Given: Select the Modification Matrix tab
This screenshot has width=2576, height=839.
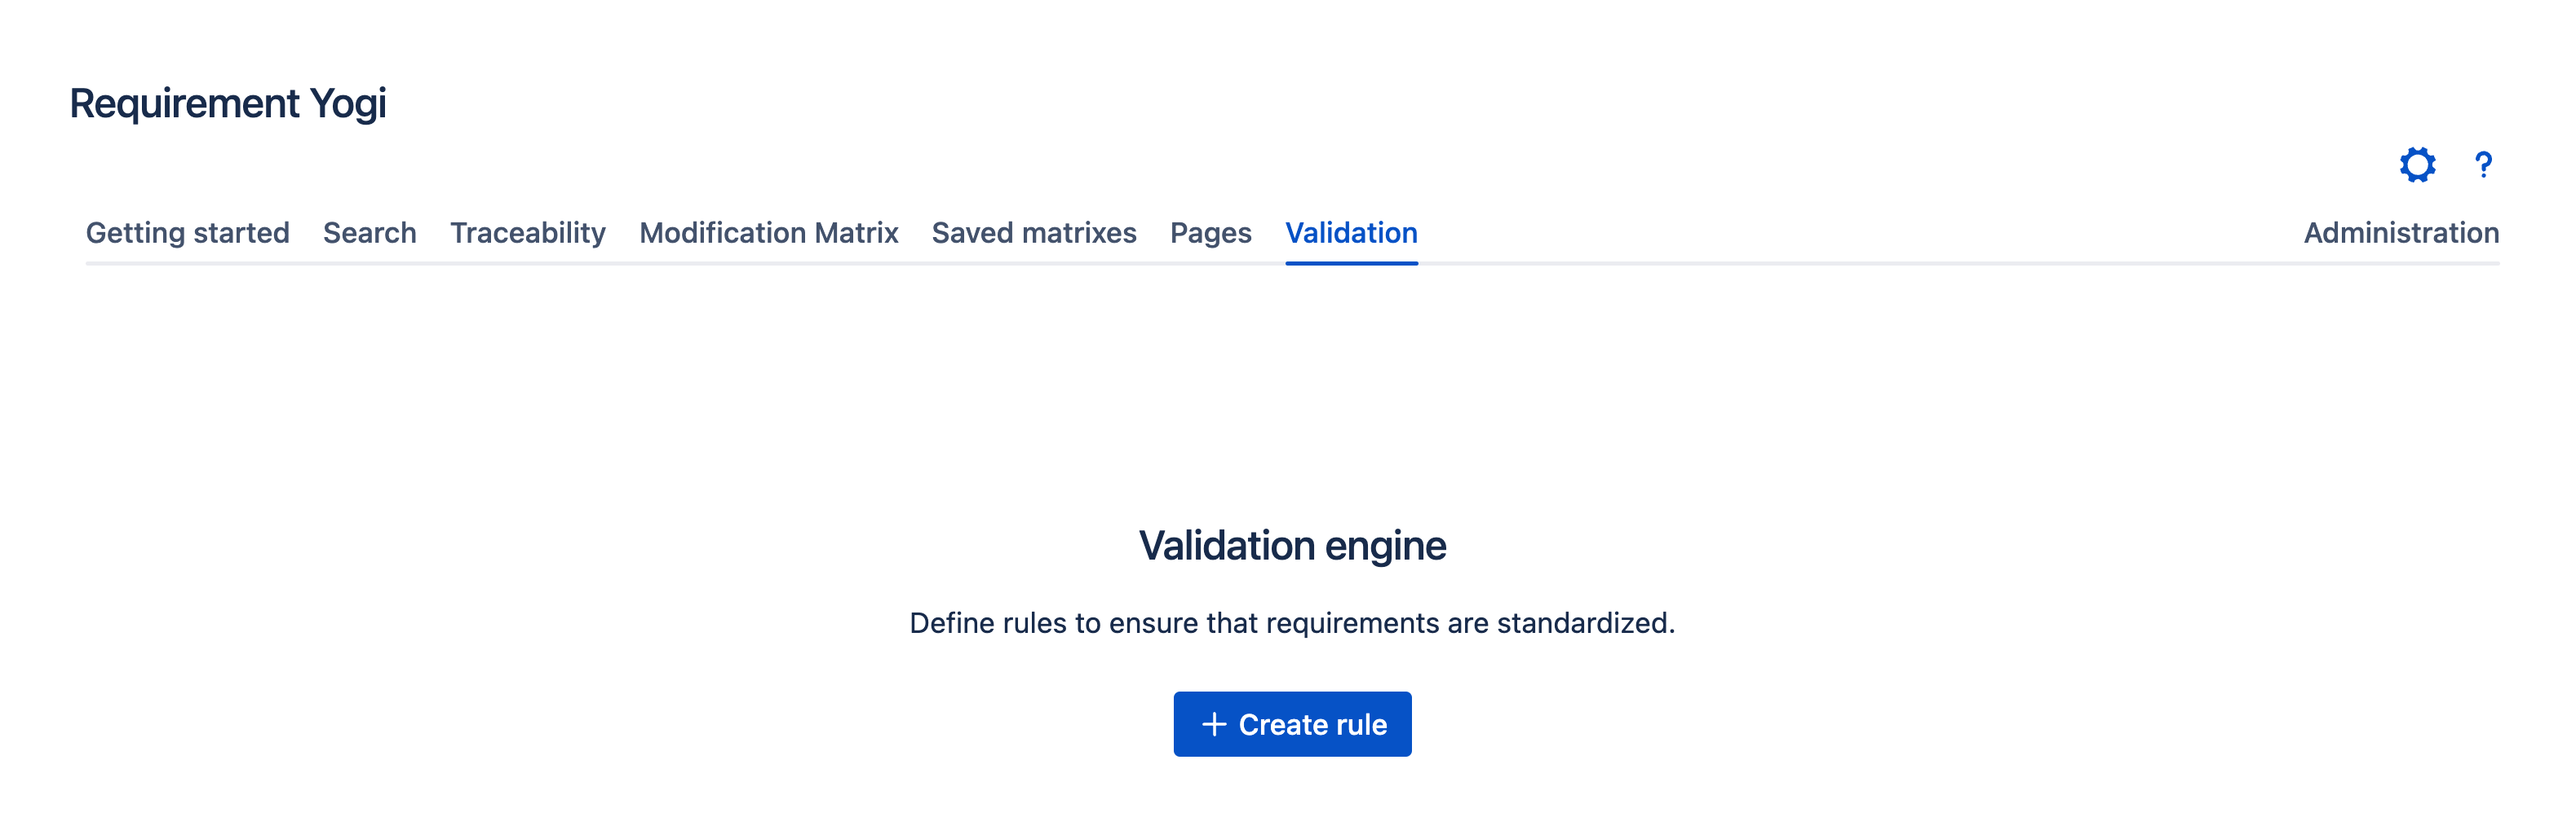Looking at the screenshot, I should tap(769, 233).
